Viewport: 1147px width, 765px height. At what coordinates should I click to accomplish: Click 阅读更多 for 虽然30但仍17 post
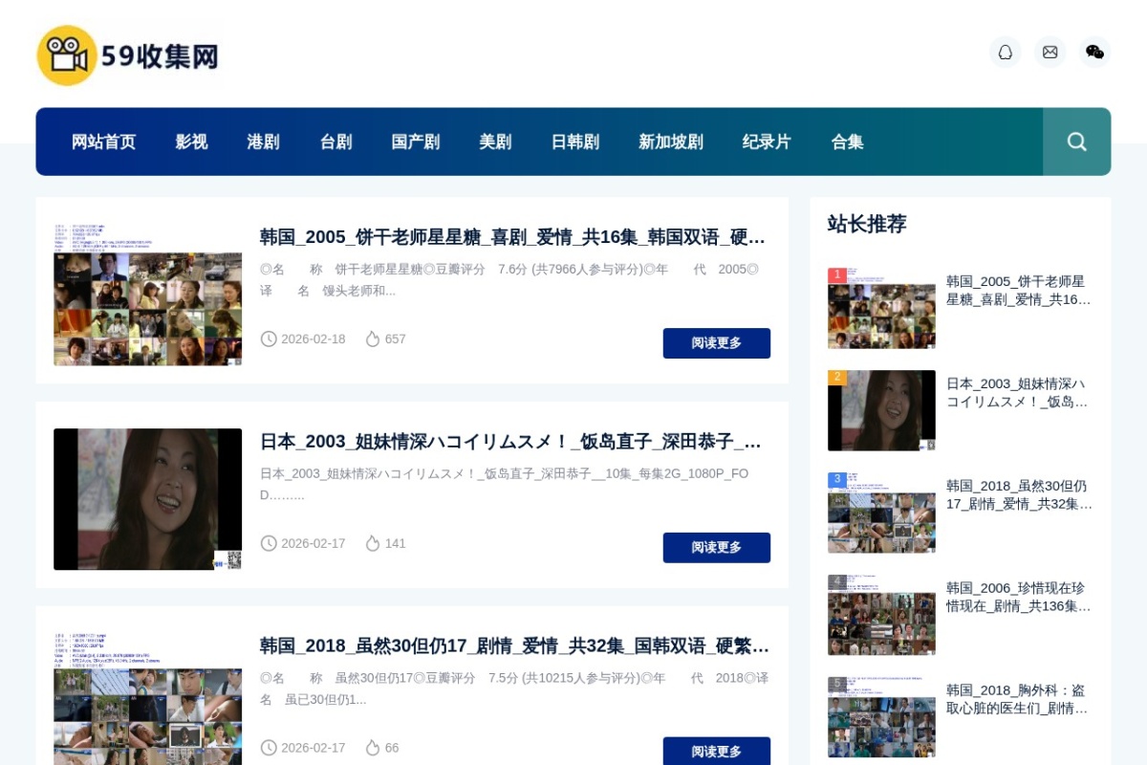717,751
